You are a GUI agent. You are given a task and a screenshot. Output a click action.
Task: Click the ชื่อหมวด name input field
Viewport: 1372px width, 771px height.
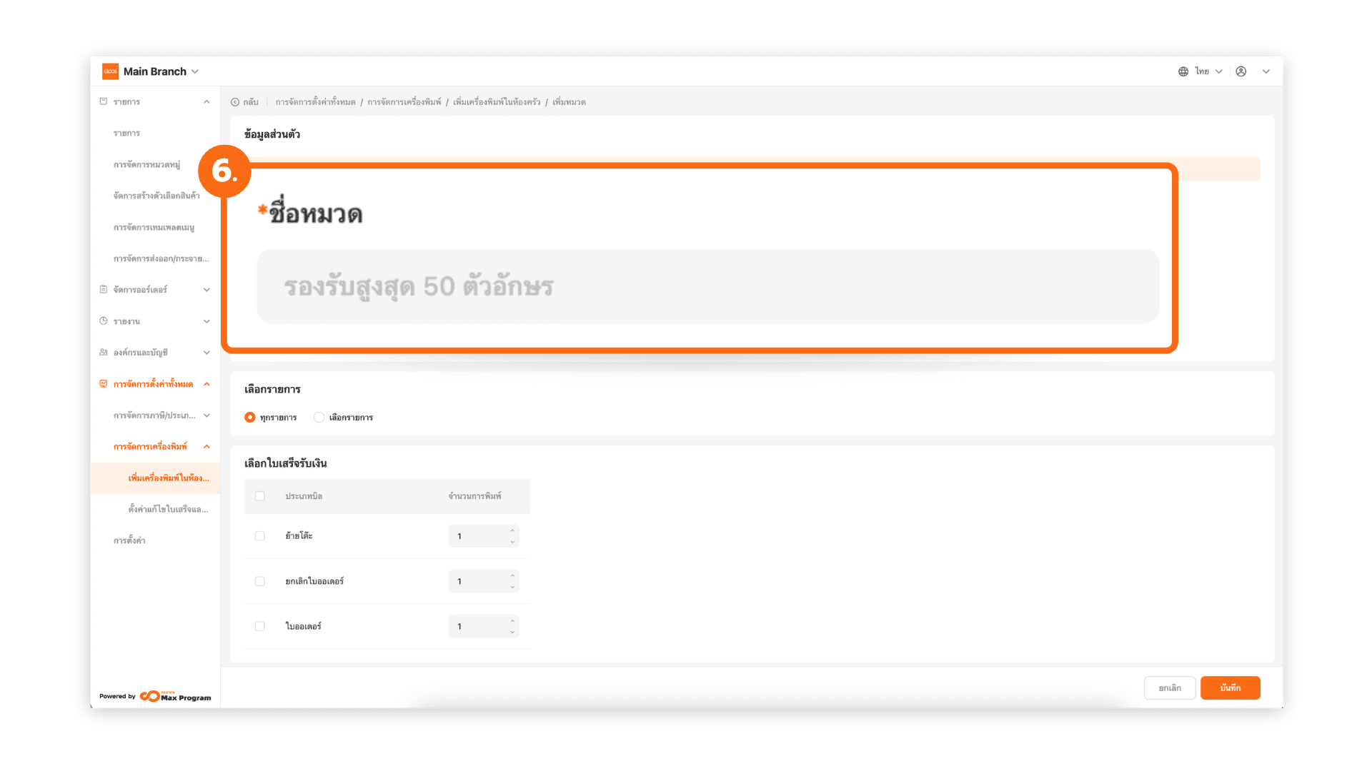point(707,286)
